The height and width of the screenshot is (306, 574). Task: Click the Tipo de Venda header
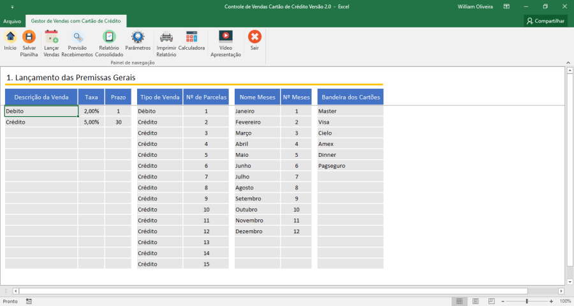point(160,97)
